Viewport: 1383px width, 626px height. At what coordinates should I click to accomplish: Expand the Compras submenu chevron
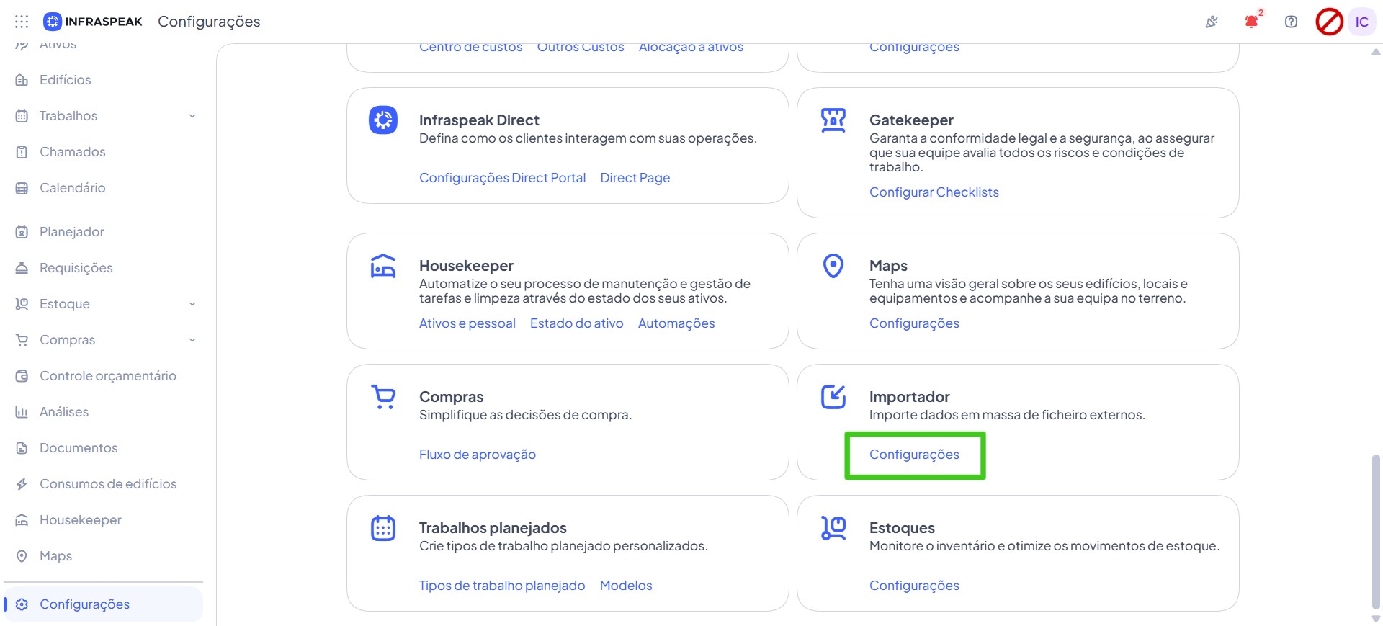click(192, 340)
